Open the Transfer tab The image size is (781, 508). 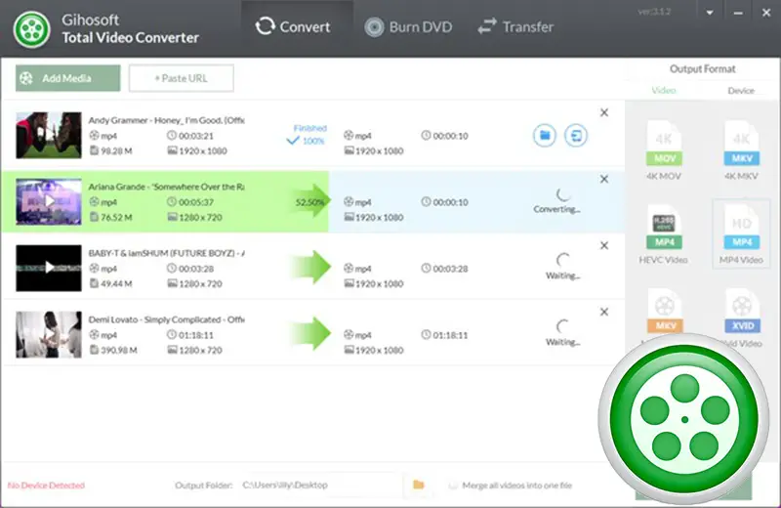(x=515, y=27)
